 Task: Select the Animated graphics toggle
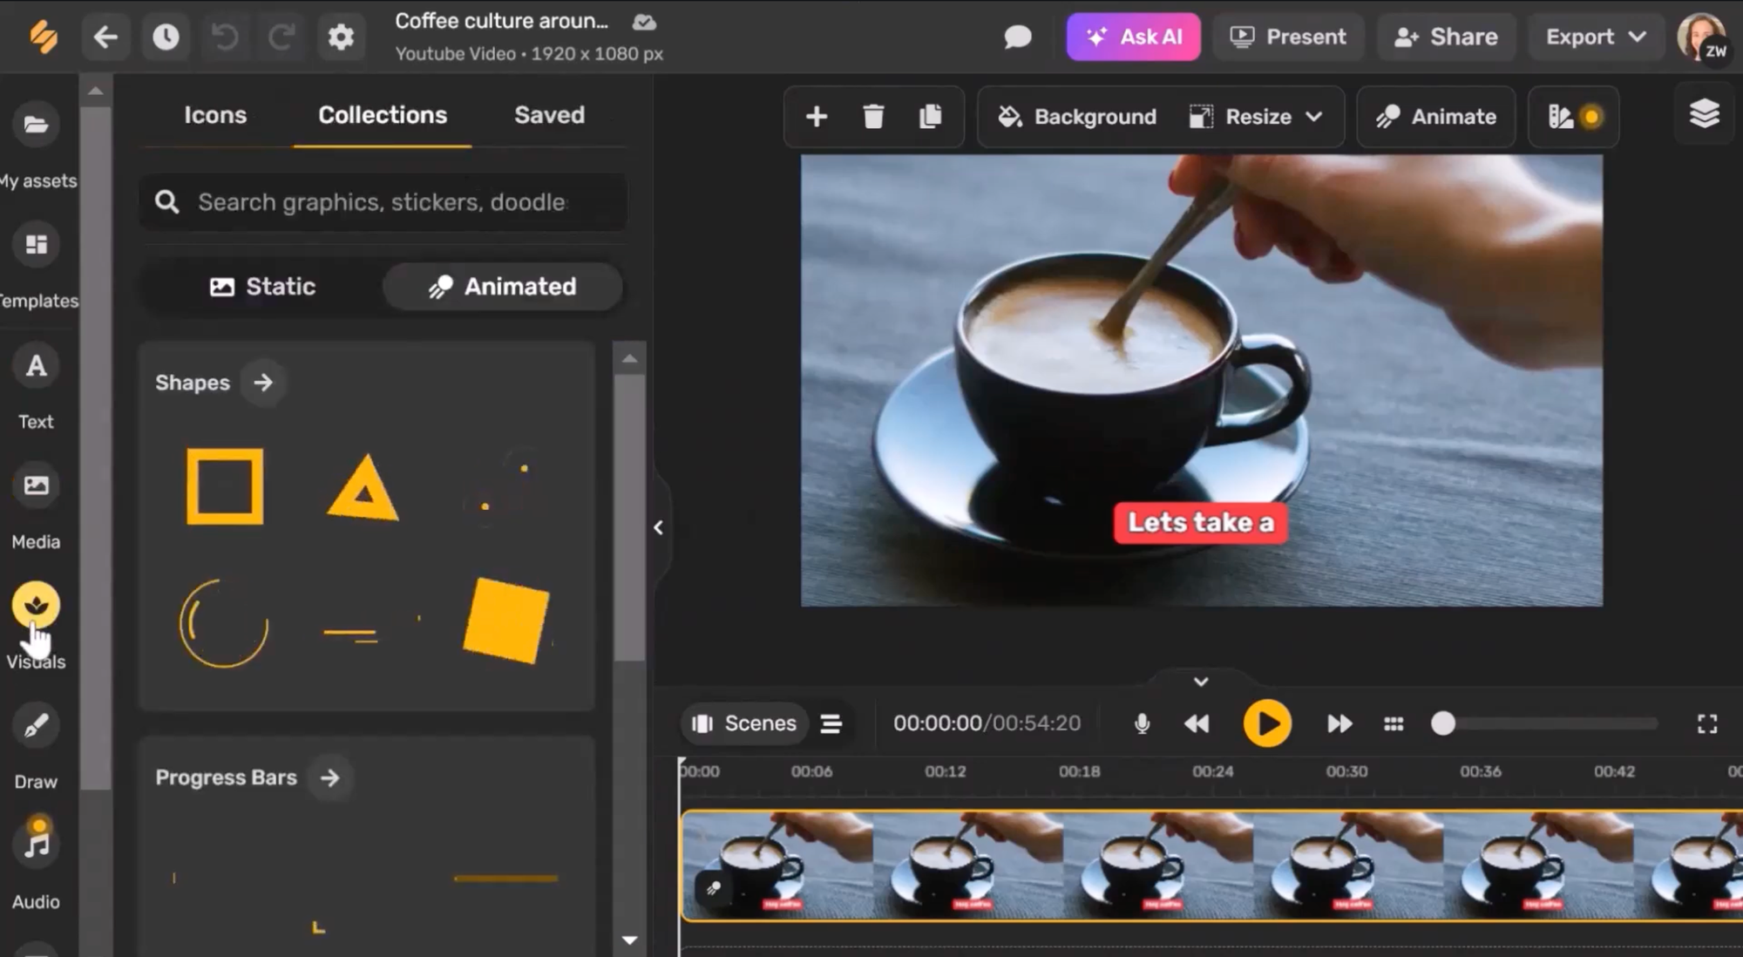tap(503, 287)
